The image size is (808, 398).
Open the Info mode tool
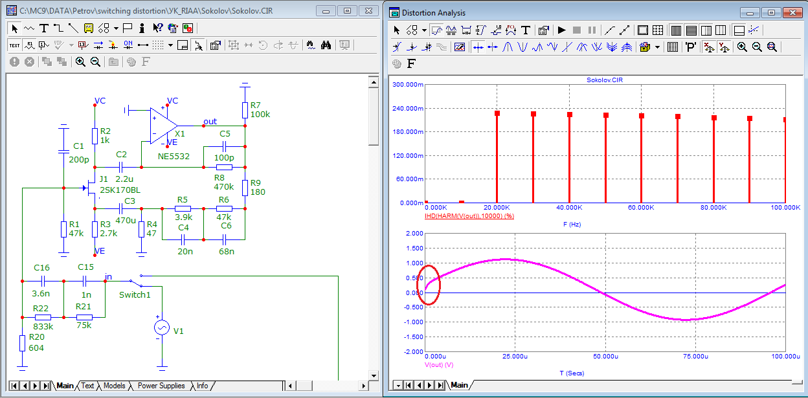(x=142, y=28)
